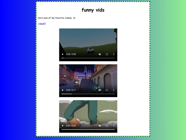Mute the 0:11 city stairs video

click(x=100, y=90)
